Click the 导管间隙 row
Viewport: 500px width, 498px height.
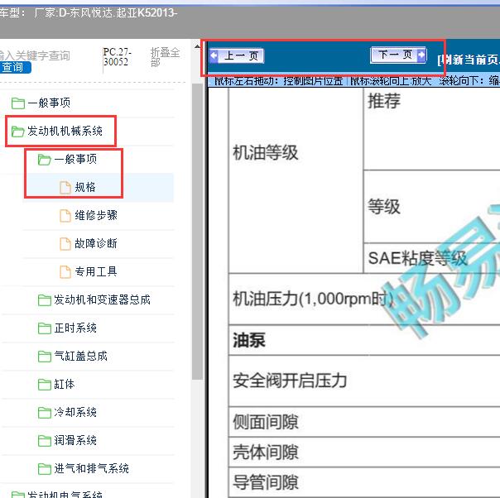(x=364, y=481)
